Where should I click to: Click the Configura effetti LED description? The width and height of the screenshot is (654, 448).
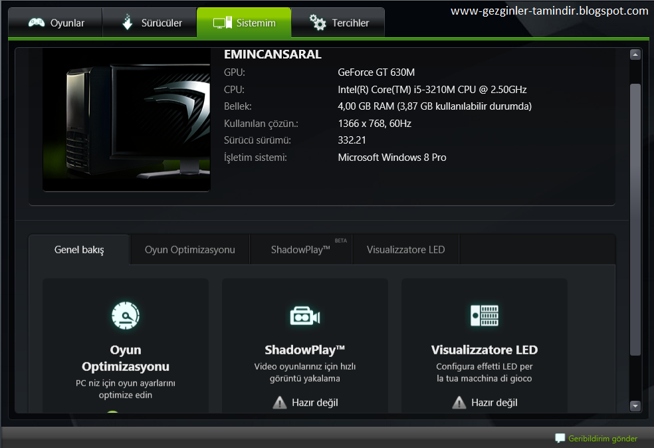[485, 372]
